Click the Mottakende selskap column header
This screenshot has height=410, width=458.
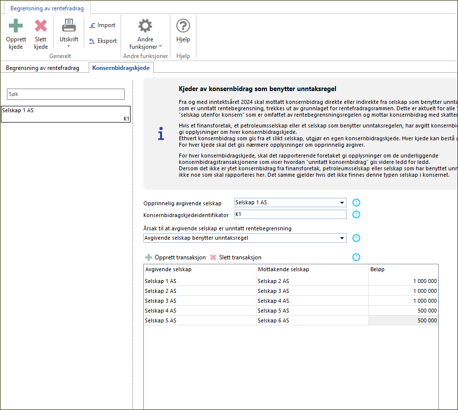[312, 269]
